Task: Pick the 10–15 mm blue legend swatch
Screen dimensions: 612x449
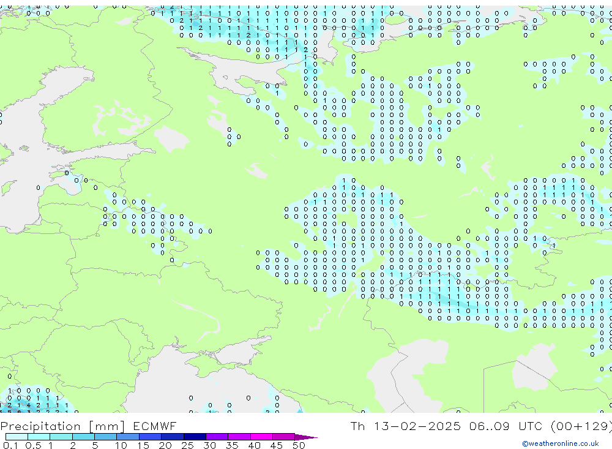Action: coord(128,437)
